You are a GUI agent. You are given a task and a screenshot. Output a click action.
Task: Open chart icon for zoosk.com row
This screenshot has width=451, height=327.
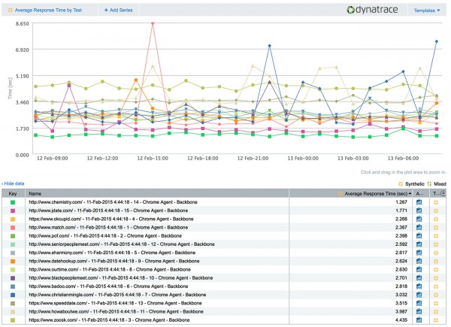(x=419, y=319)
